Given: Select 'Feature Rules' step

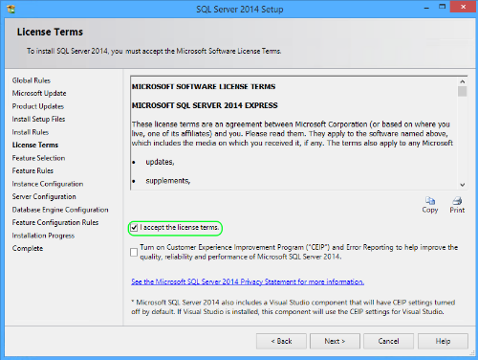Looking at the screenshot, I should (x=33, y=170).
